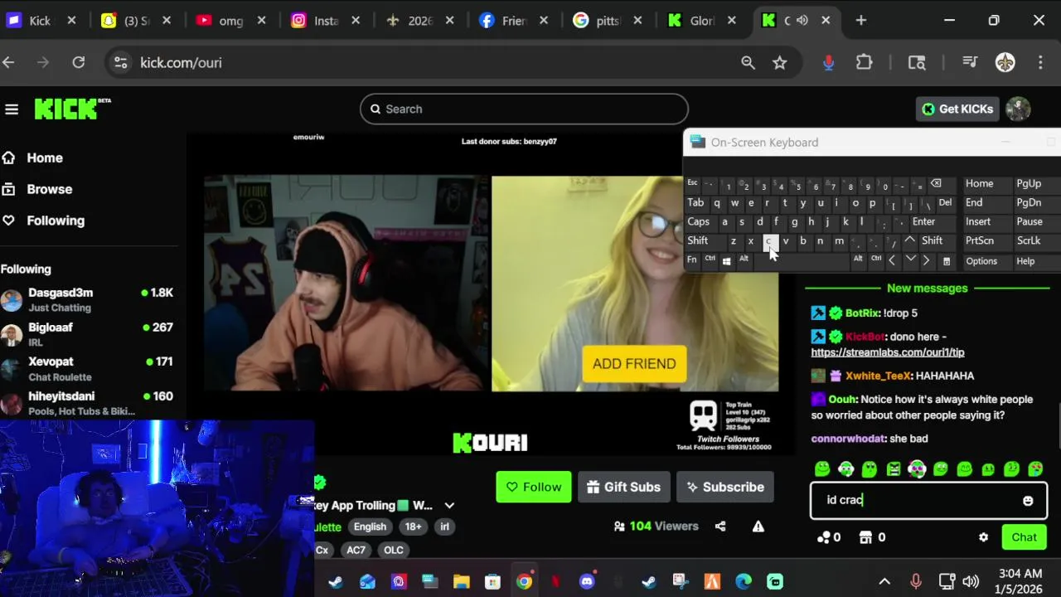
Task: Show hidden system tray icons chevron
Action: pyautogui.click(x=884, y=581)
